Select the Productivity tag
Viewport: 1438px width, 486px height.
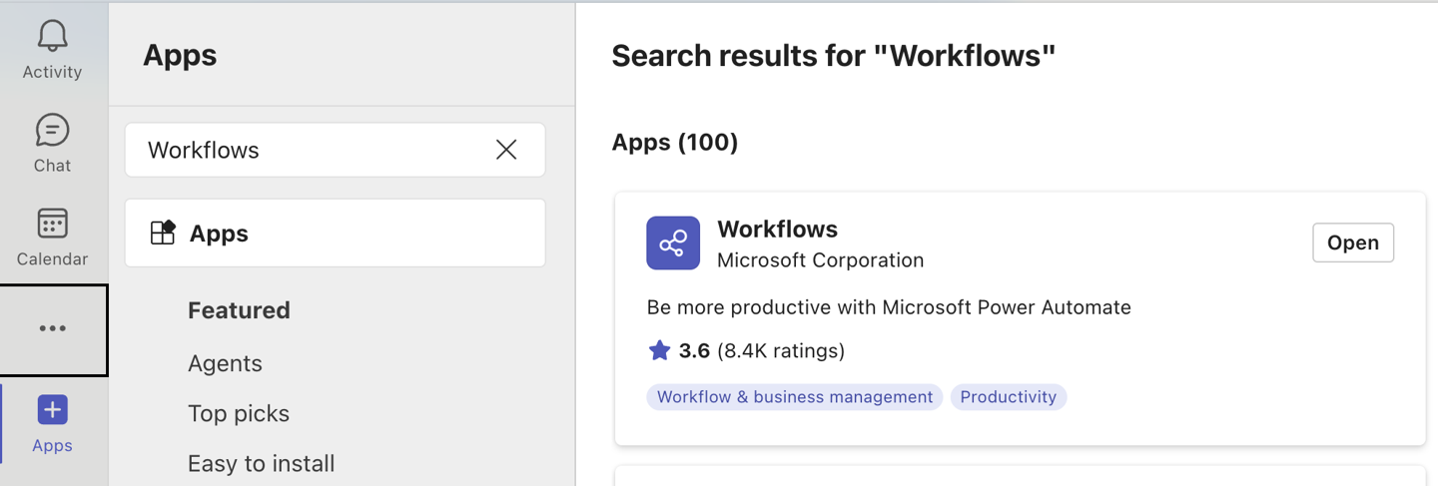[x=1009, y=397]
